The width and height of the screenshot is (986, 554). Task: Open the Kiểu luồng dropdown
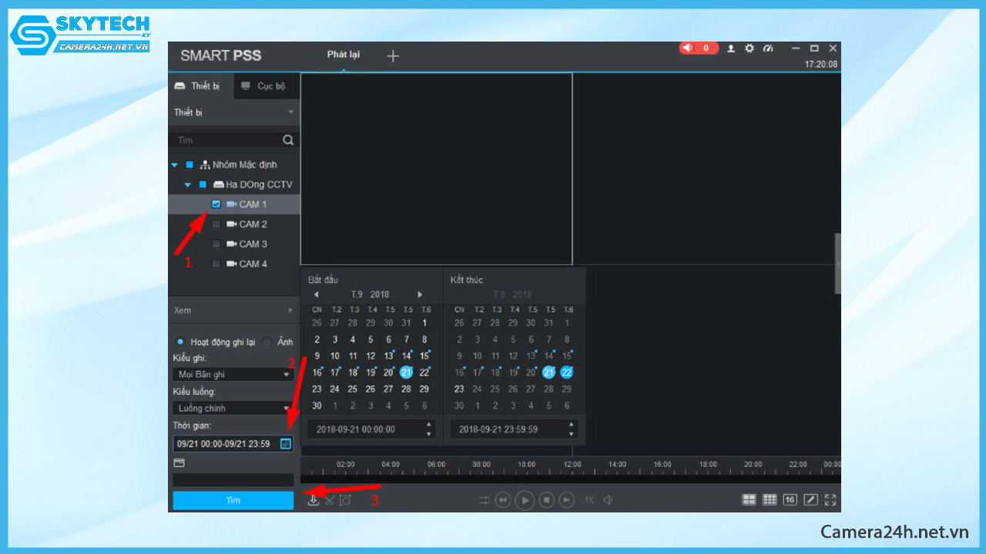pos(233,409)
